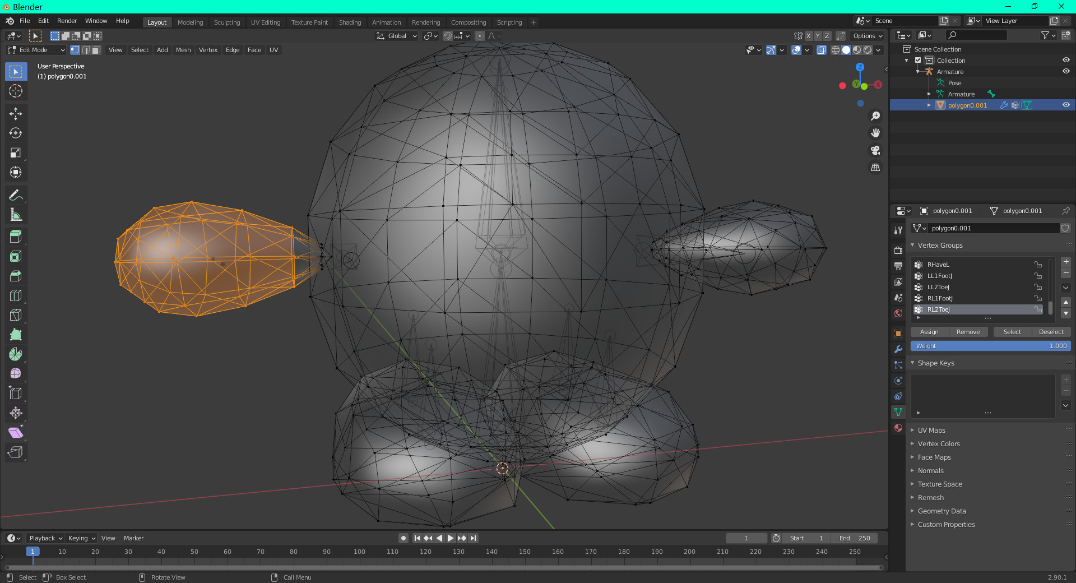
Task: Click the 3D Cursor tool
Action: [x=16, y=91]
